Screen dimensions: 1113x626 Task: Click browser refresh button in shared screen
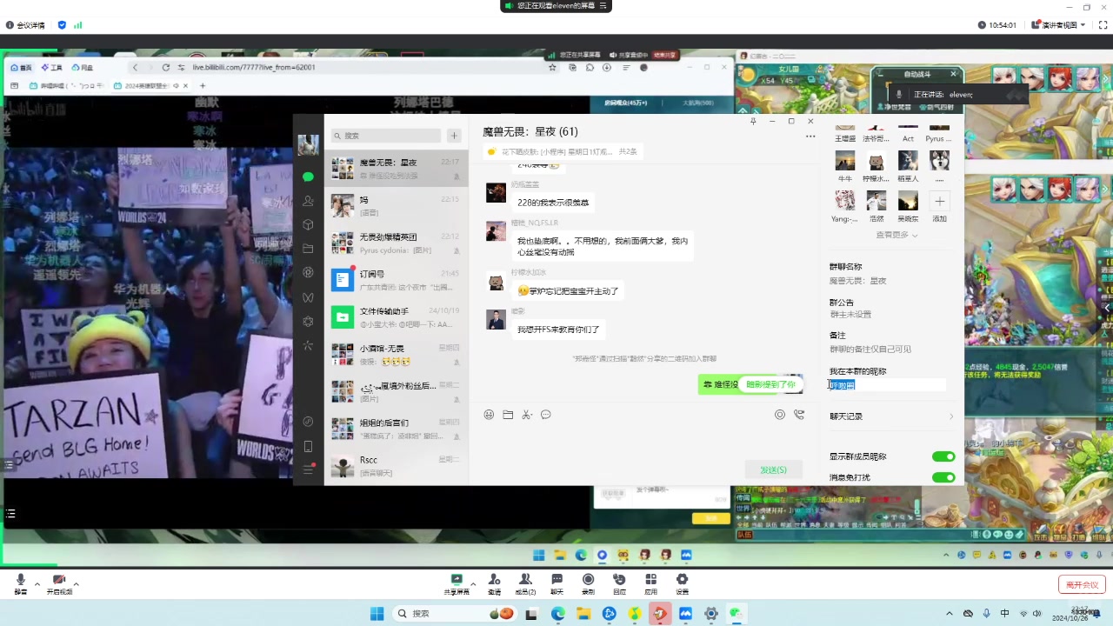pyautogui.click(x=166, y=67)
